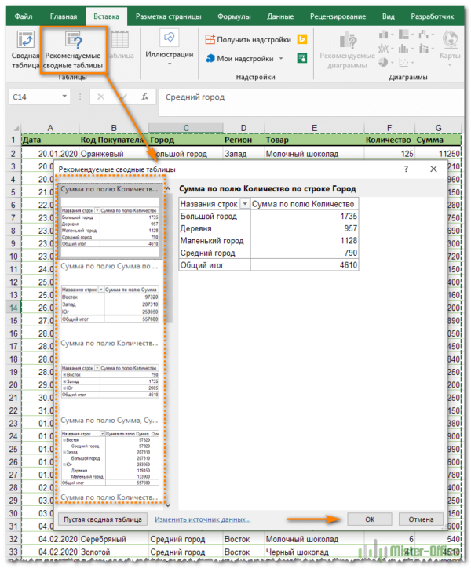Select row 14 header
The width and height of the screenshot is (471, 572).
tap(13, 308)
